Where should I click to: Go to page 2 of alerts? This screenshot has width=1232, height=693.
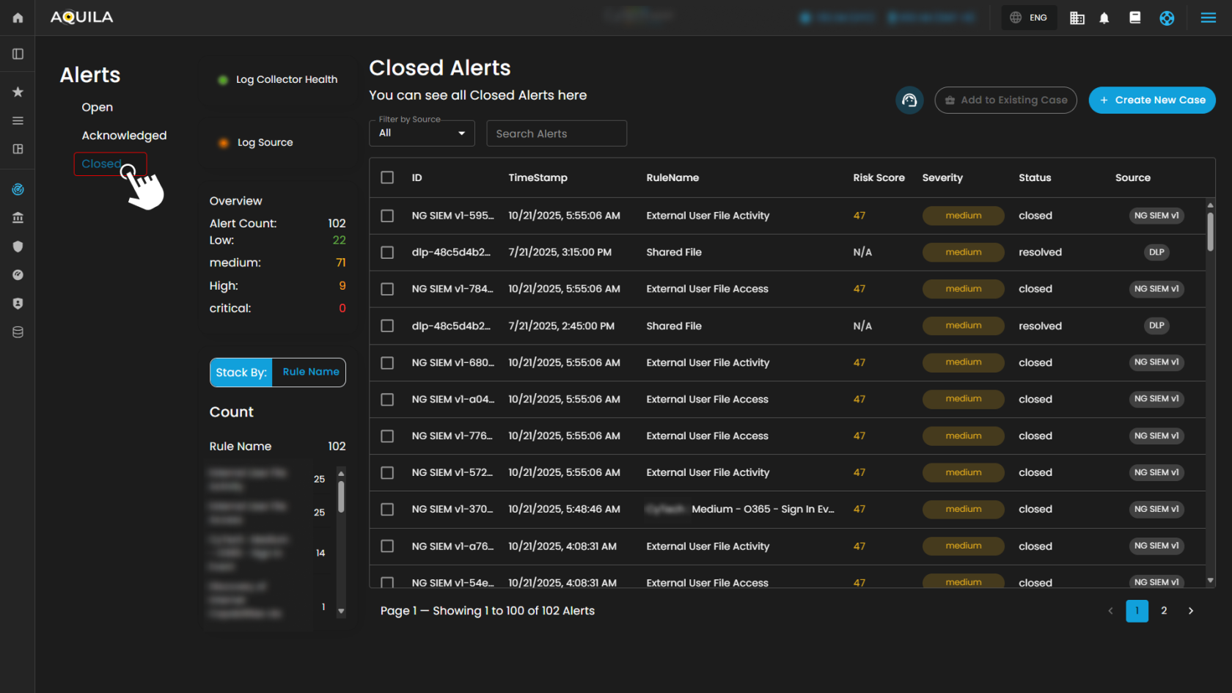pos(1164,610)
